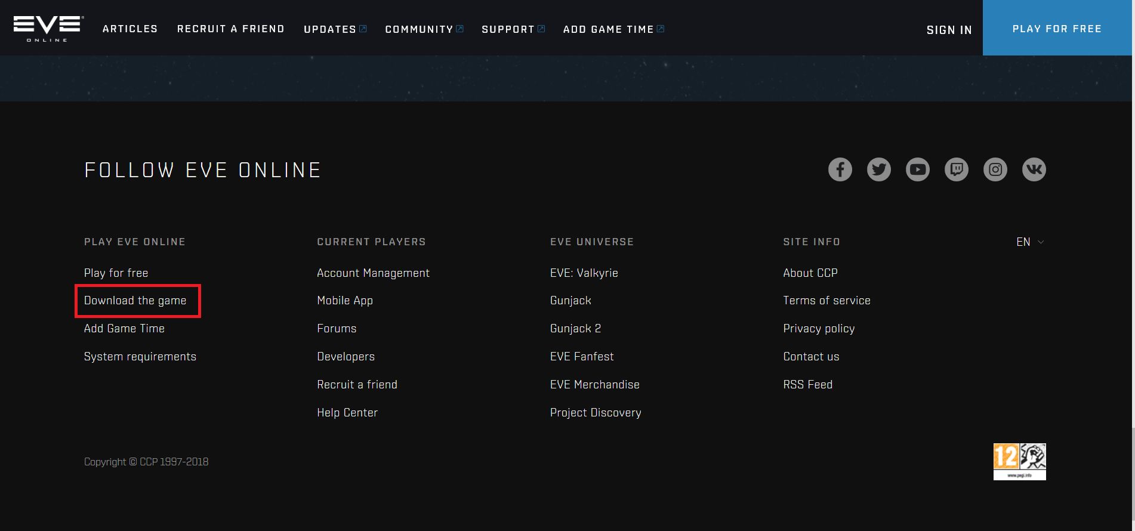Open System requirements link
Image resolution: width=1135 pixels, height=531 pixels.
click(x=140, y=356)
